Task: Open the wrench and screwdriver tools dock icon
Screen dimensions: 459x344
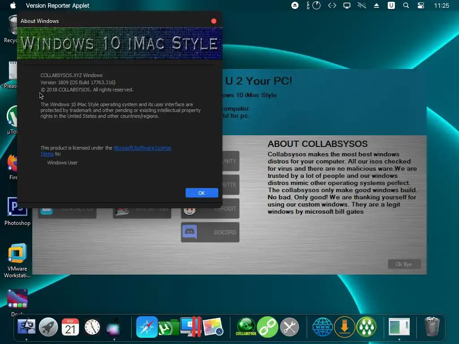Action: tap(290, 327)
